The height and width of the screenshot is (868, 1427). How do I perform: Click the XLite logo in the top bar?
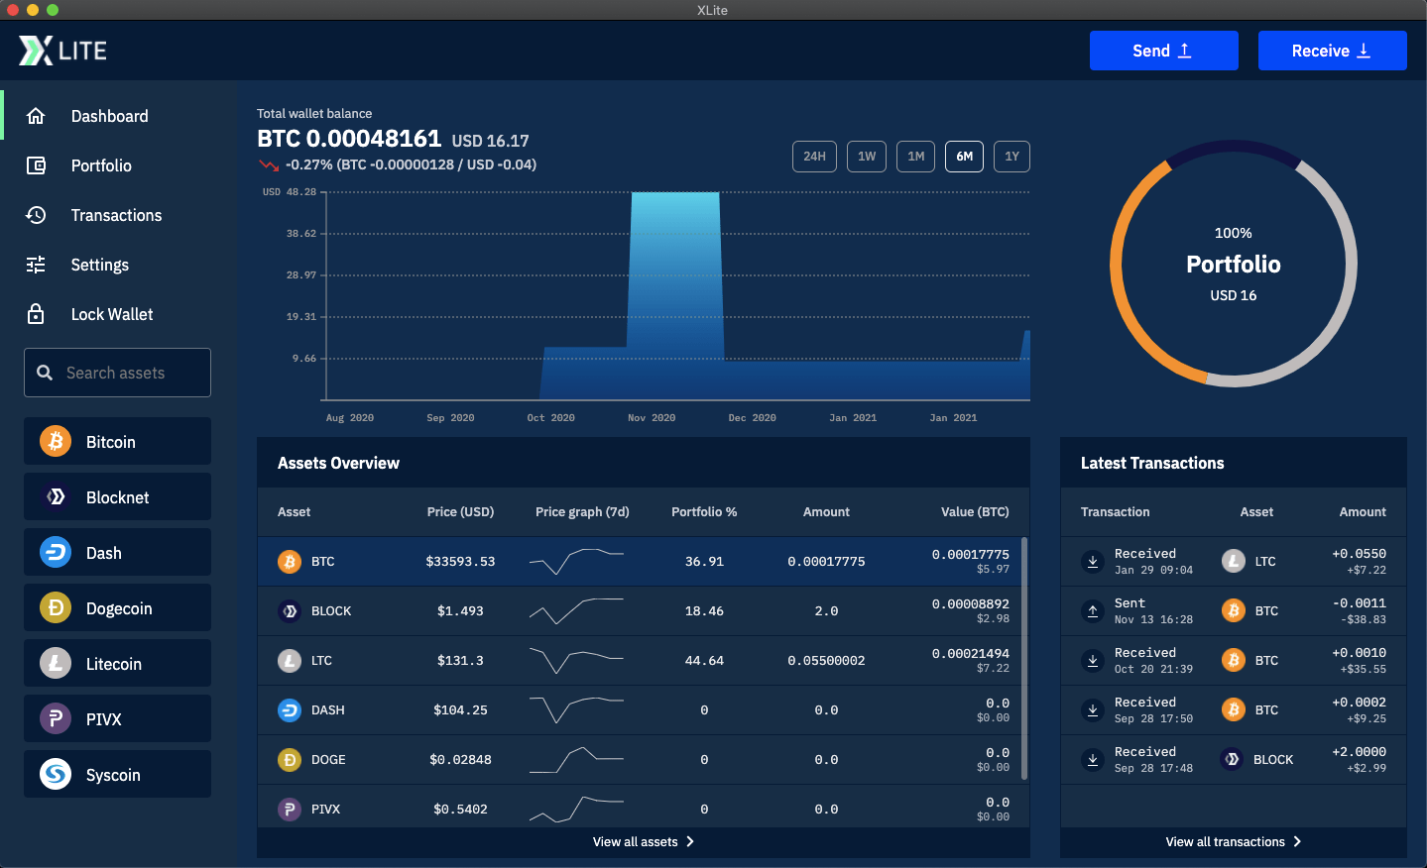pos(62,50)
